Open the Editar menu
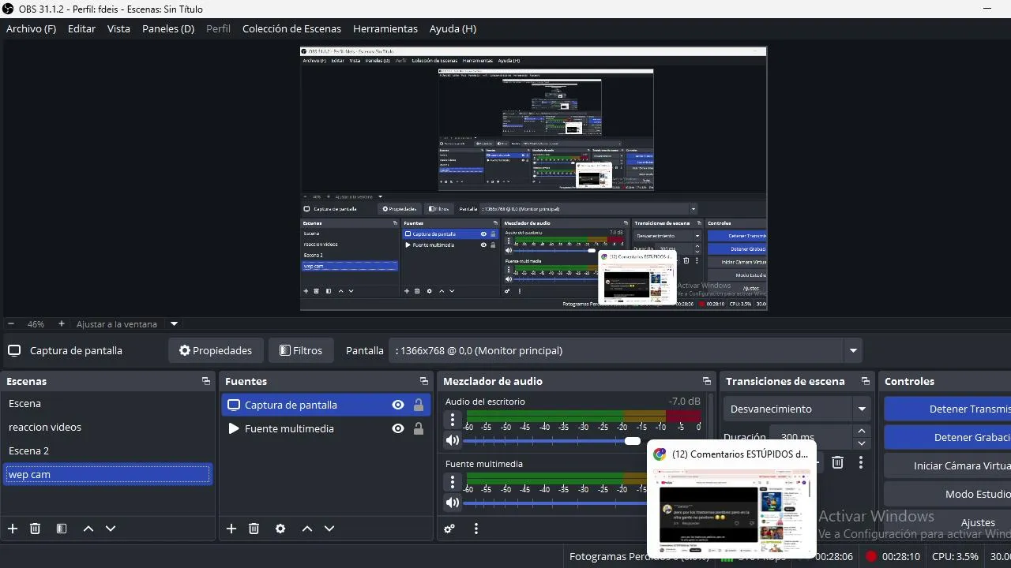The height and width of the screenshot is (568, 1011). tap(81, 28)
